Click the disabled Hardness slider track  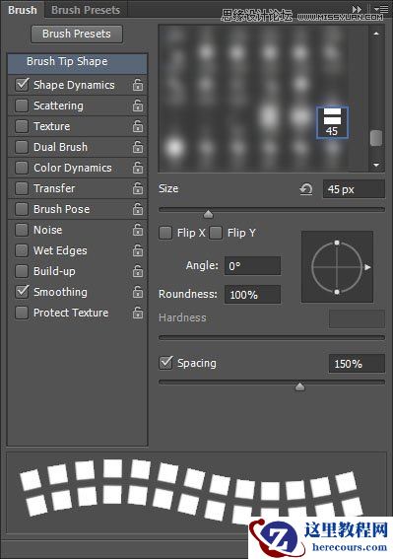(x=272, y=337)
